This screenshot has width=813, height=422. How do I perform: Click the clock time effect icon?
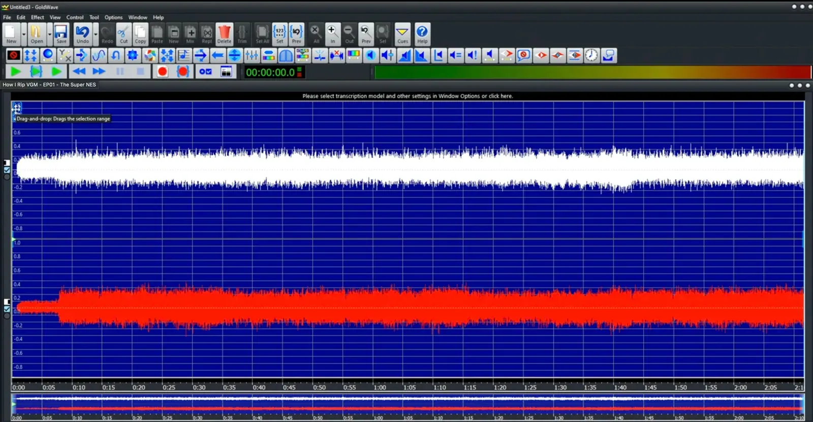591,55
